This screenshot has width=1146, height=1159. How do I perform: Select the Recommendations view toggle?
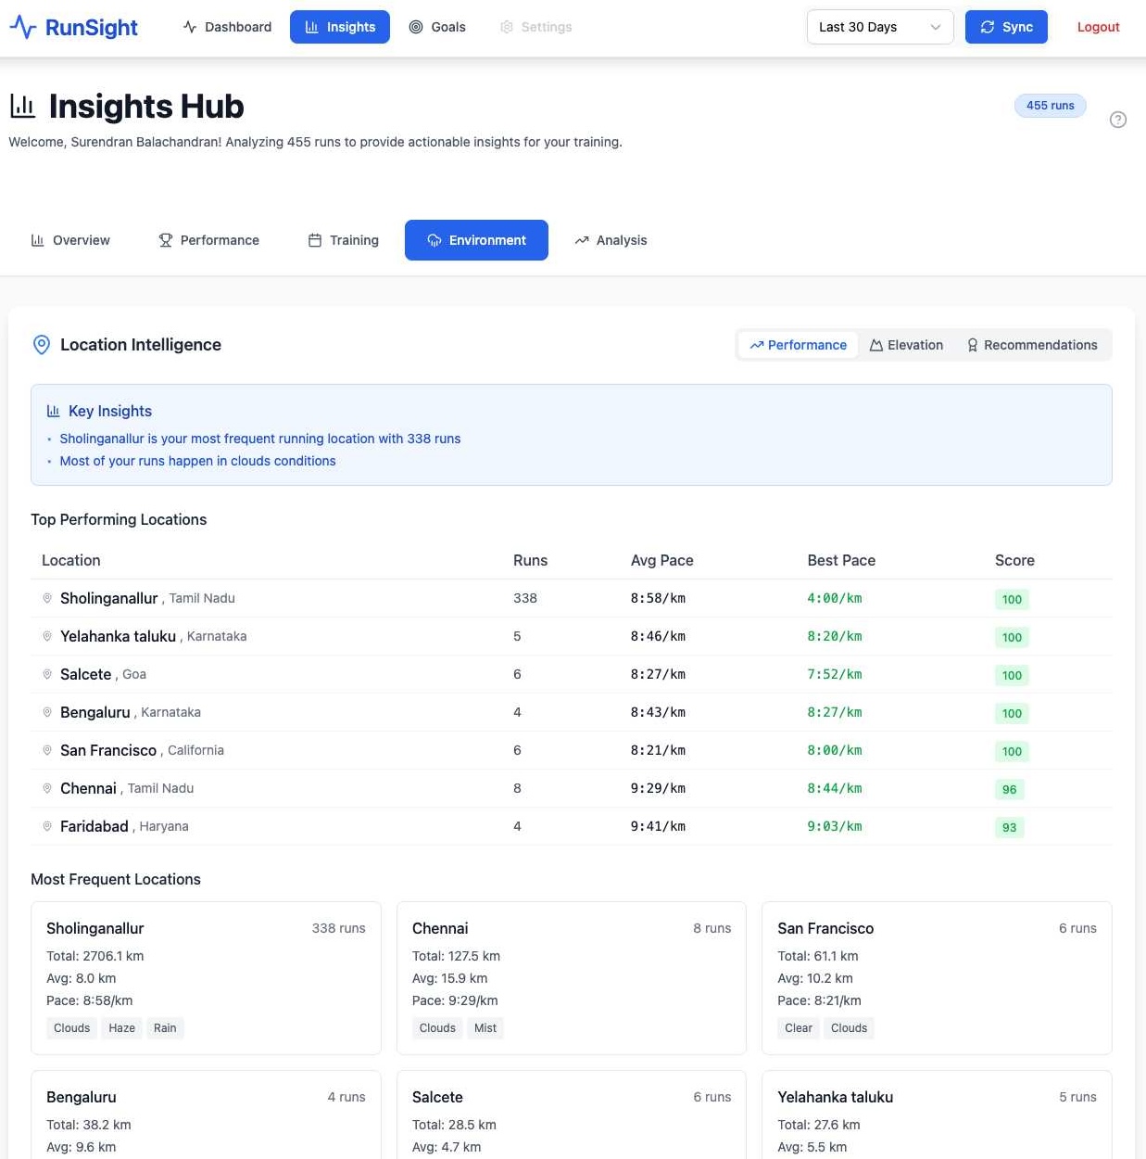pos(1032,345)
